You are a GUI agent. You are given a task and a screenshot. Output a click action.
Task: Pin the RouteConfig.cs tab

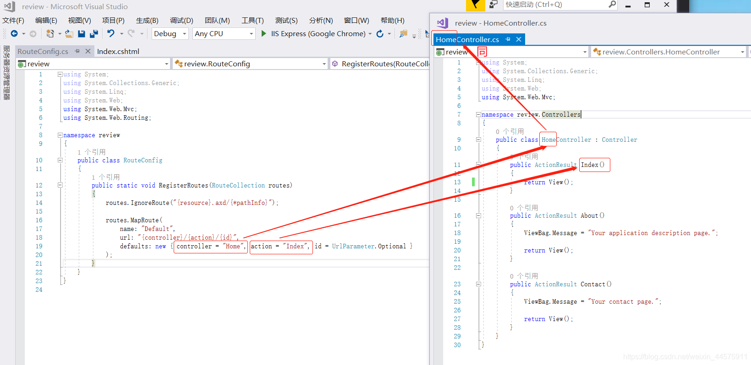click(x=77, y=51)
